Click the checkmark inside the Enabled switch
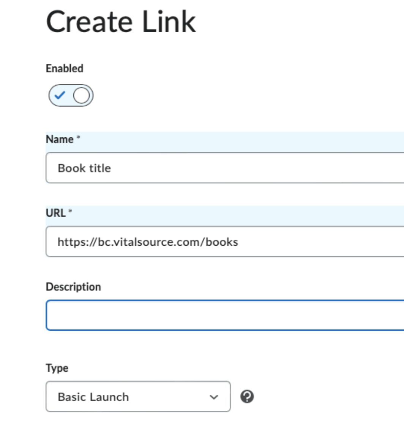 [x=60, y=95]
